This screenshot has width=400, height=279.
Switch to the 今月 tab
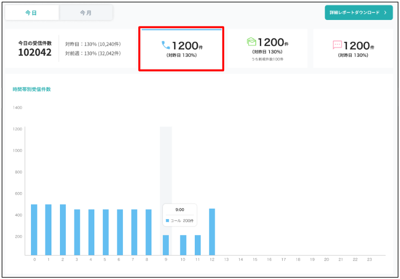[86, 13]
